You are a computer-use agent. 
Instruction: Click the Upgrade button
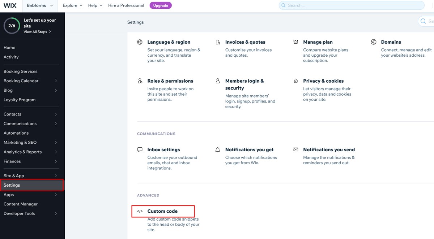(161, 5)
